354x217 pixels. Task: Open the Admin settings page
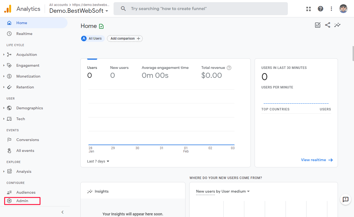tap(22, 201)
